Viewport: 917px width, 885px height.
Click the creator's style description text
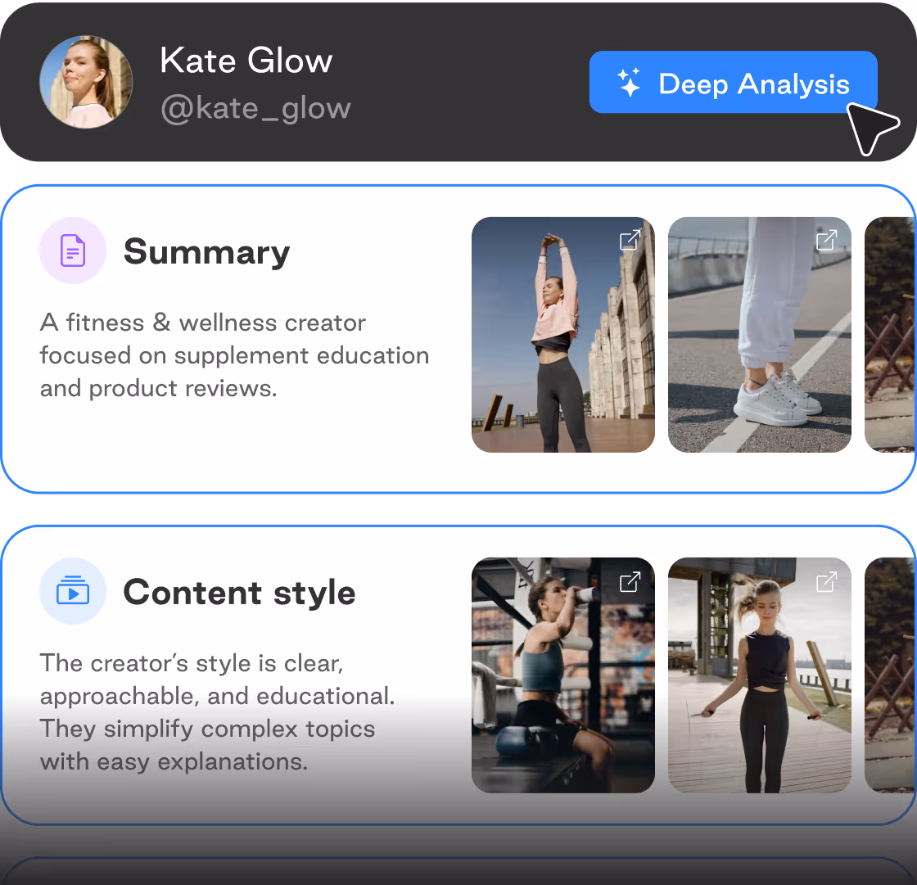217,712
